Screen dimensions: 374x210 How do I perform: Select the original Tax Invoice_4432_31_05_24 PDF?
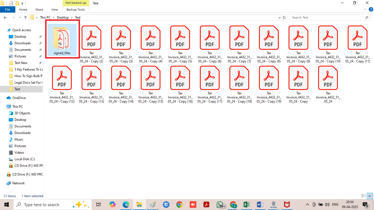pos(328,84)
